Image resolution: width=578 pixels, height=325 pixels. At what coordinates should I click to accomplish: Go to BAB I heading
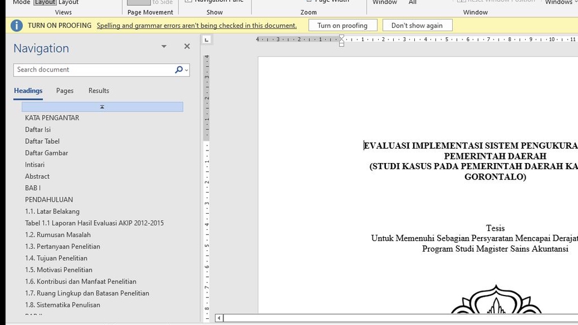click(x=33, y=188)
